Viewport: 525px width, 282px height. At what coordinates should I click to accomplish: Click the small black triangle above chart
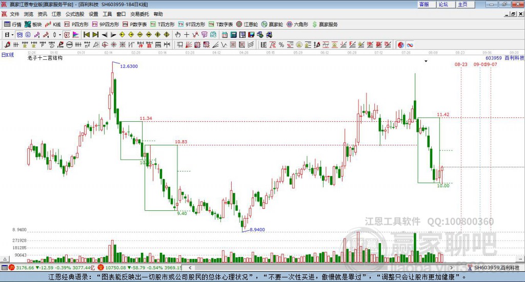426,61
